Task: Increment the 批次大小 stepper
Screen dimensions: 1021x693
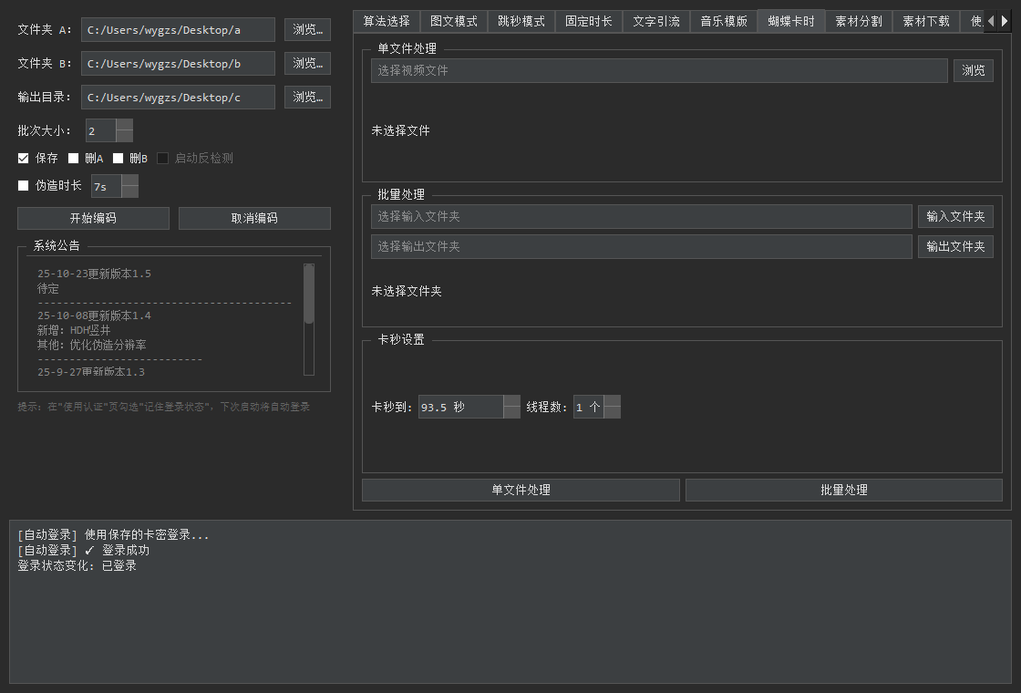Action: tap(125, 125)
